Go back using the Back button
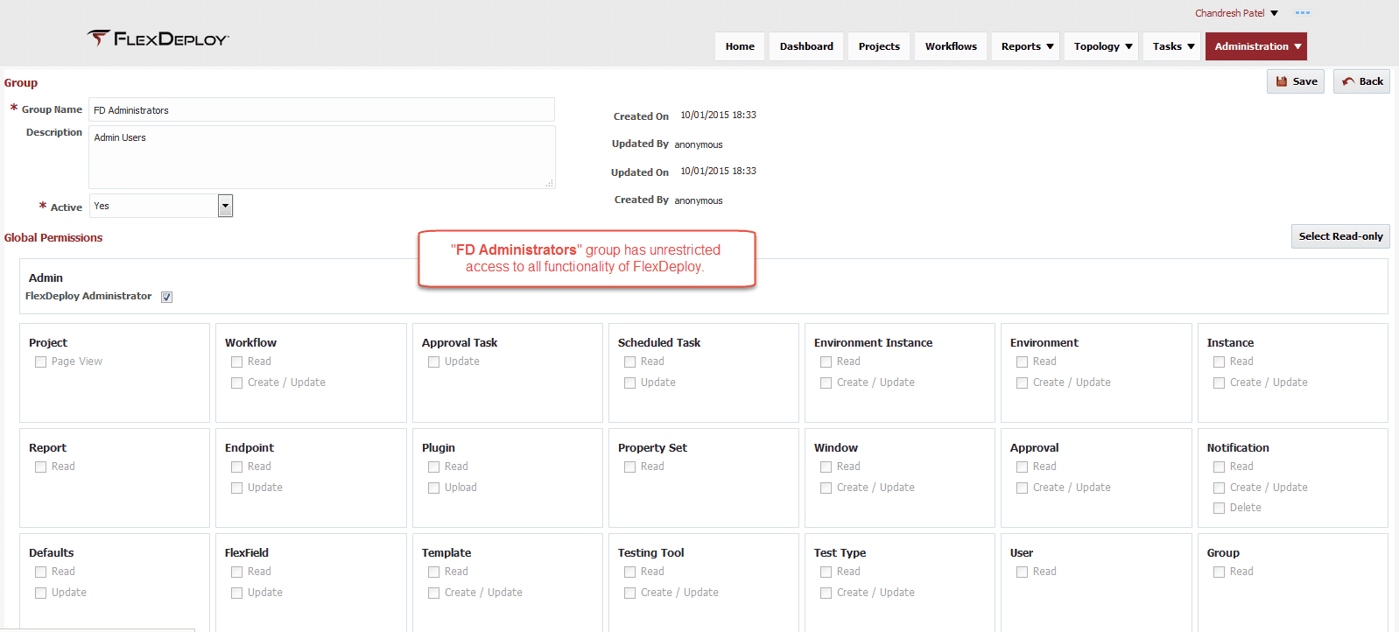Image resolution: width=1399 pixels, height=632 pixels. 1361,81
